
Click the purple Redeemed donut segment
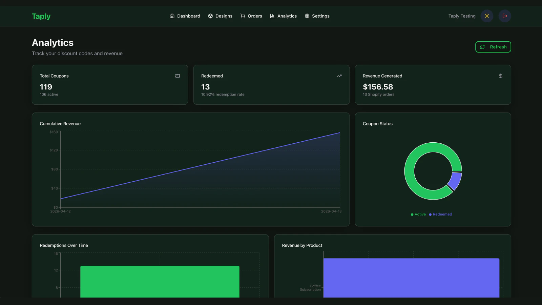pyautogui.click(x=455, y=181)
